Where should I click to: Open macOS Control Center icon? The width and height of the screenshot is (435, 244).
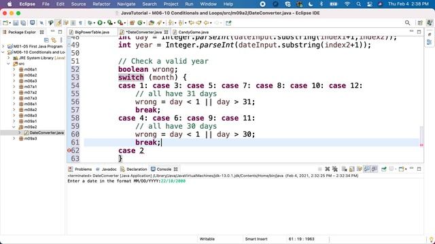[370, 4]
